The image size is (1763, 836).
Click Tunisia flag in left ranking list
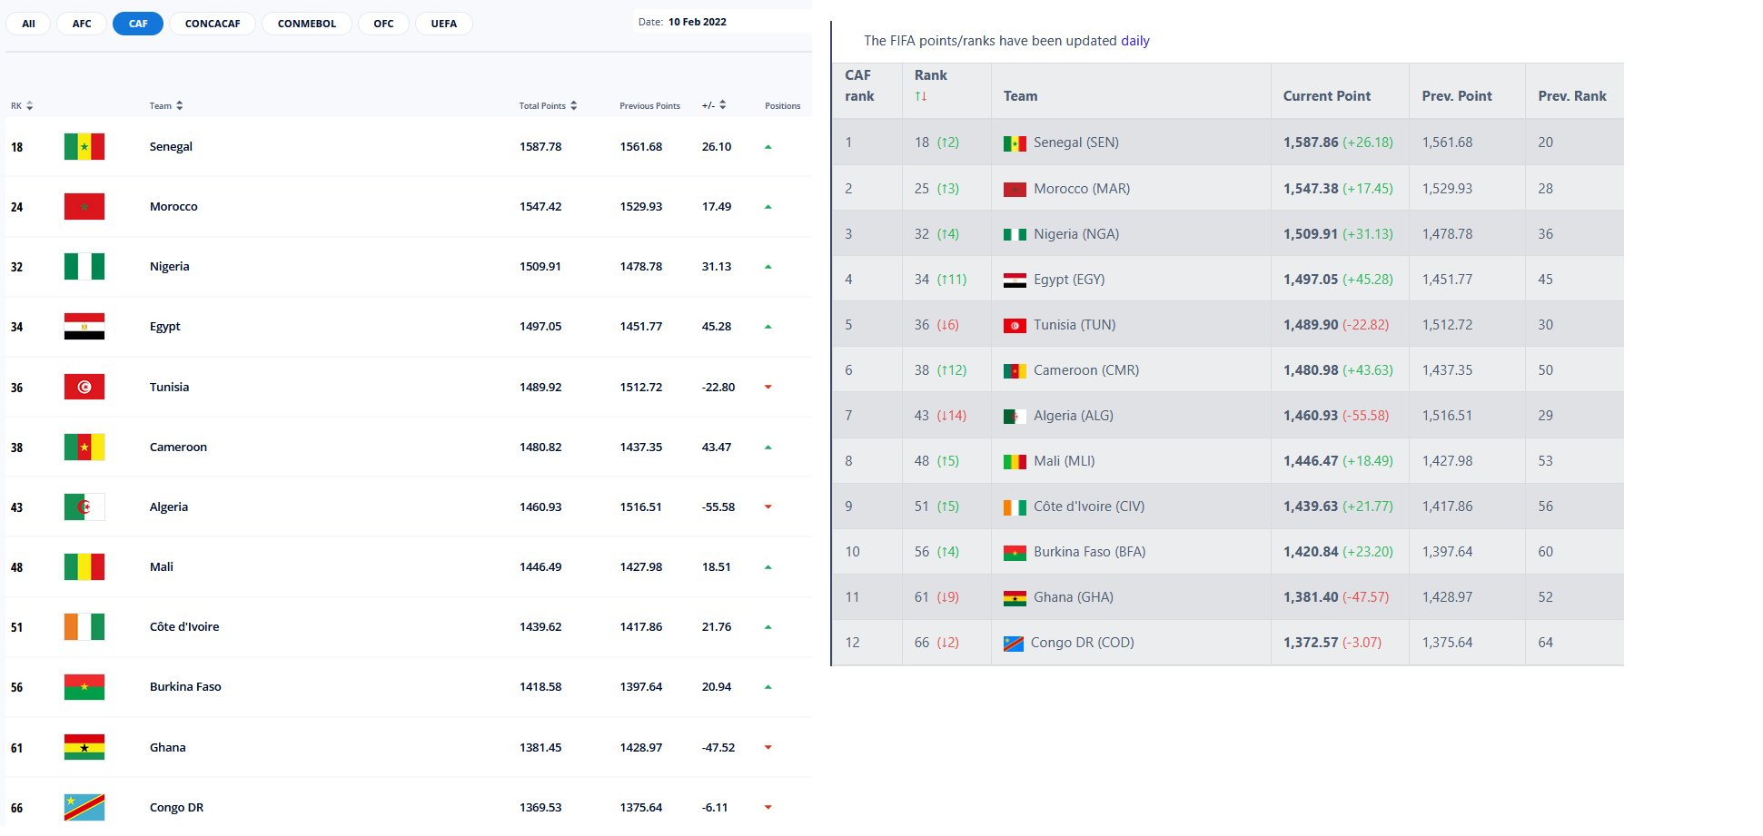(84, 387)
